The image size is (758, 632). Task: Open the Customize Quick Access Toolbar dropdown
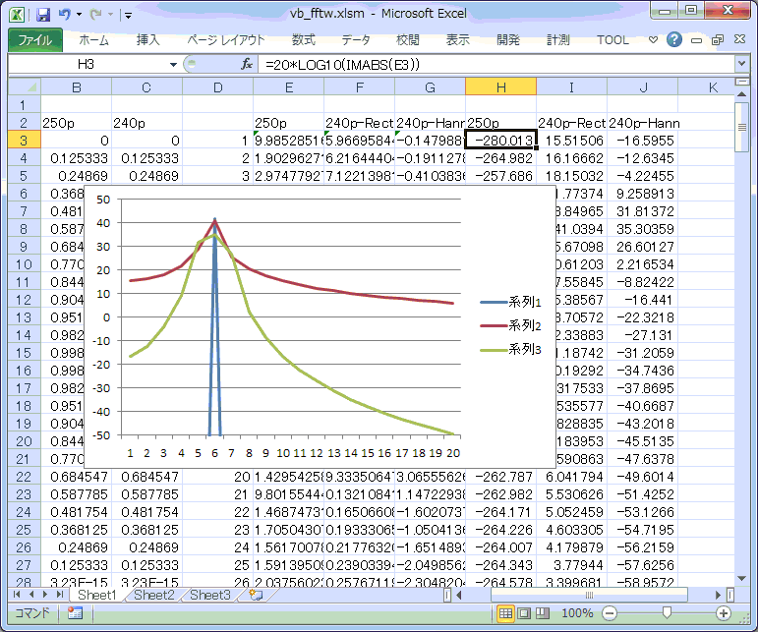click(x=128, y=16)
